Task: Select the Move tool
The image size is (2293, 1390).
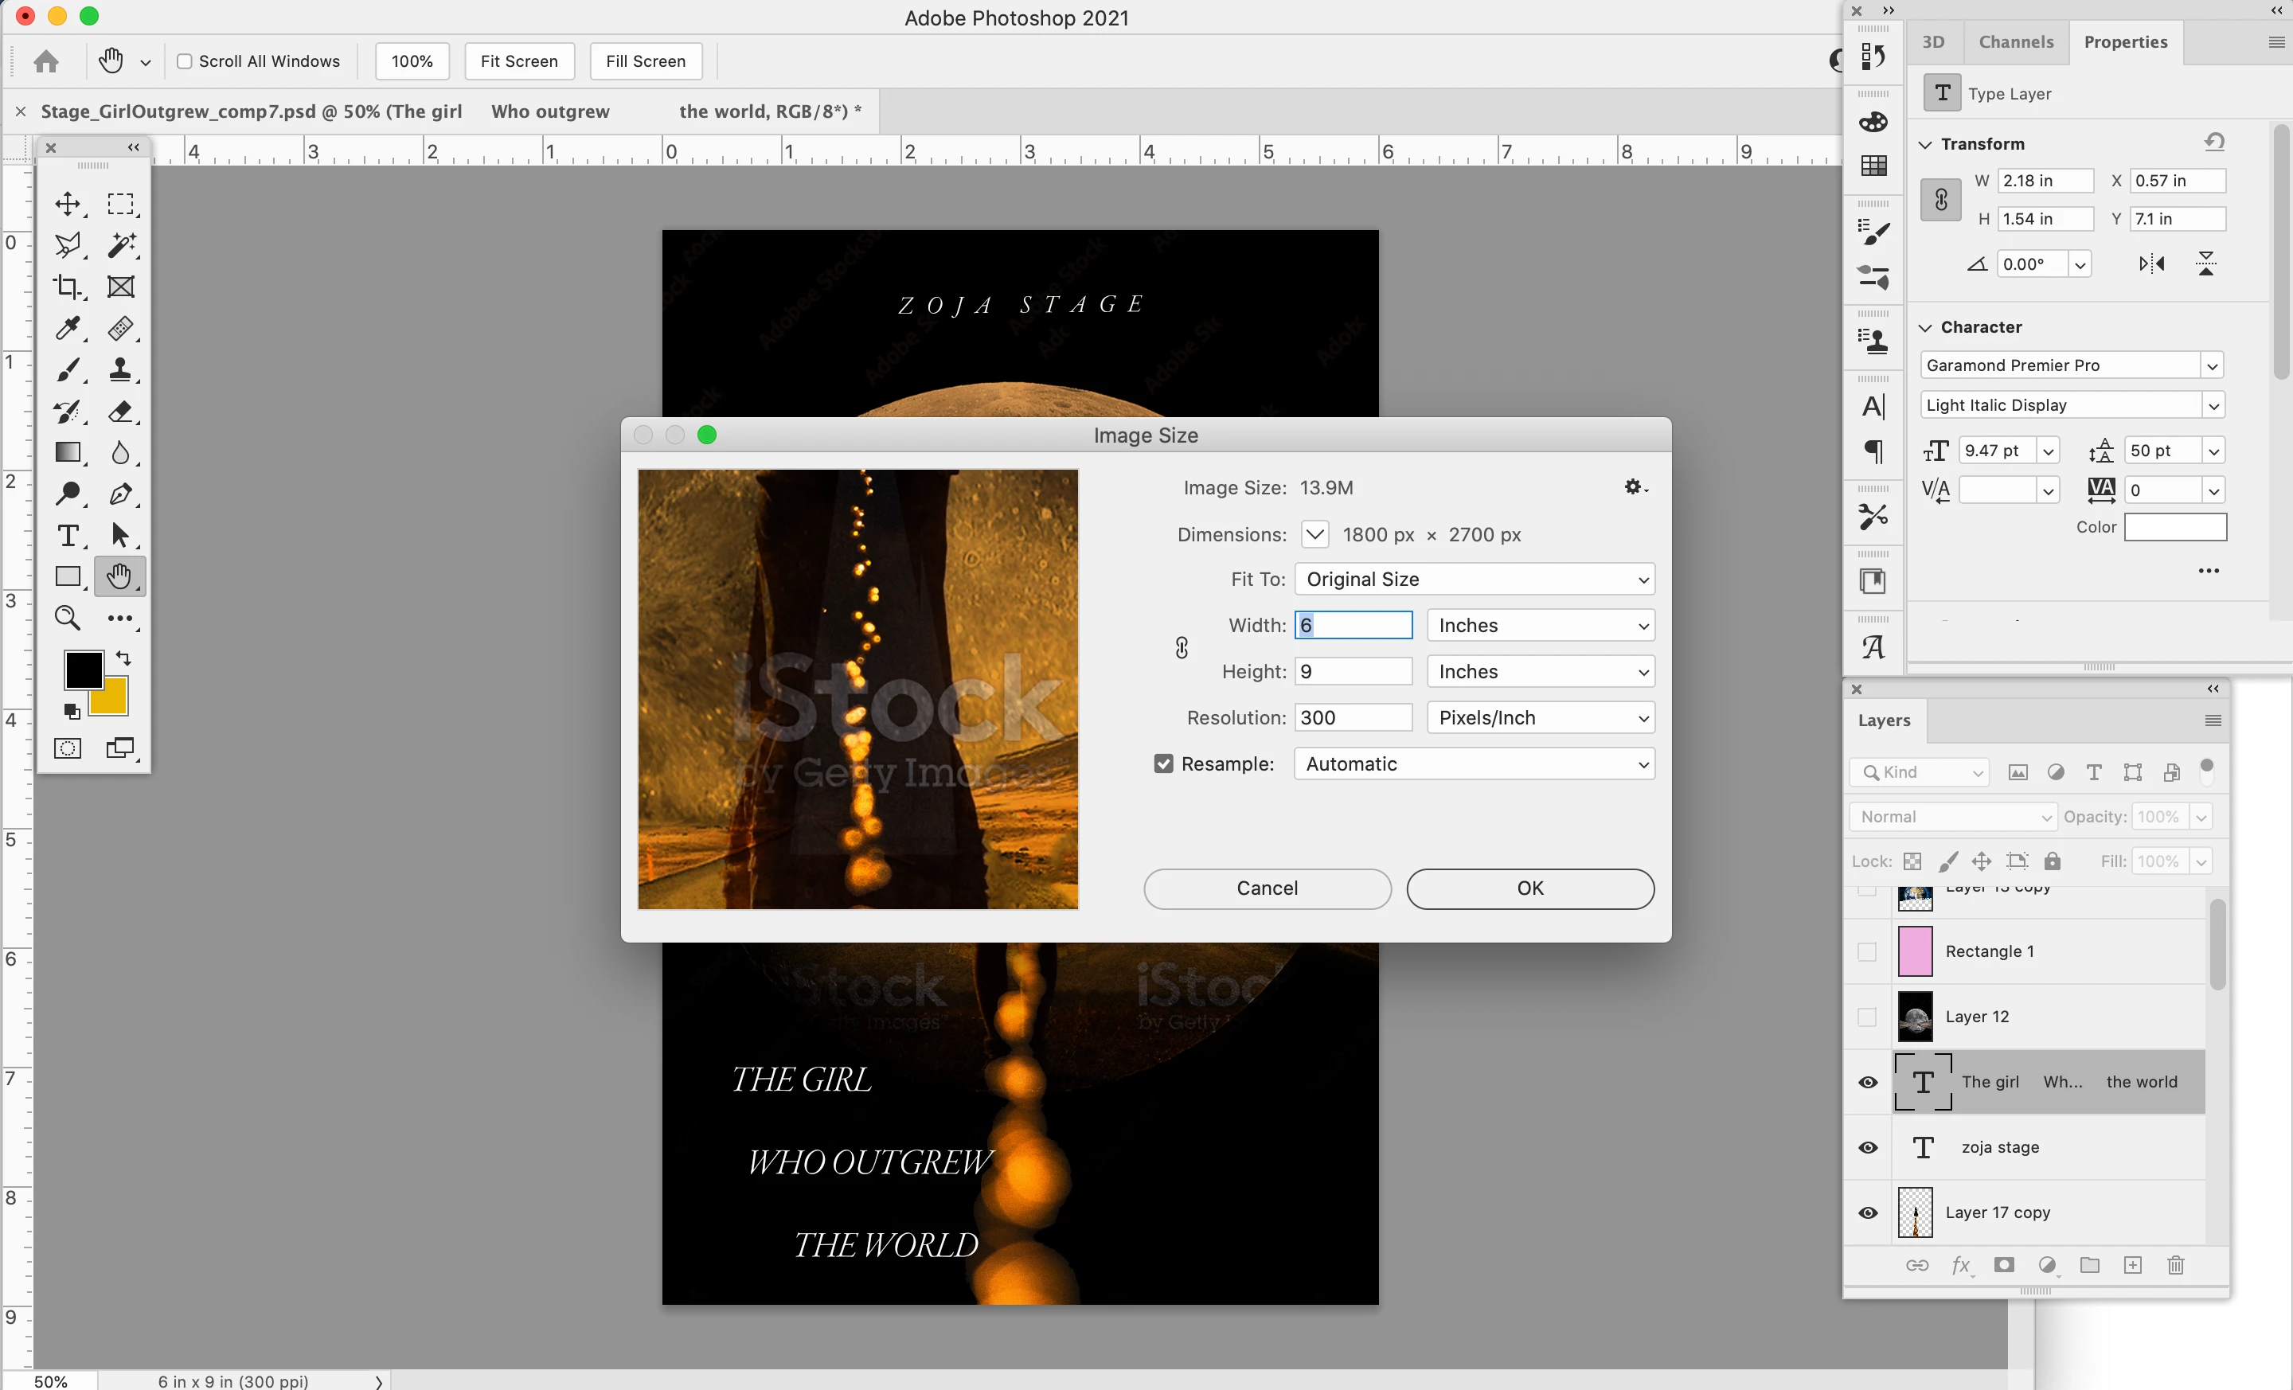Action: pyautogui.click(x=67, y=204)
